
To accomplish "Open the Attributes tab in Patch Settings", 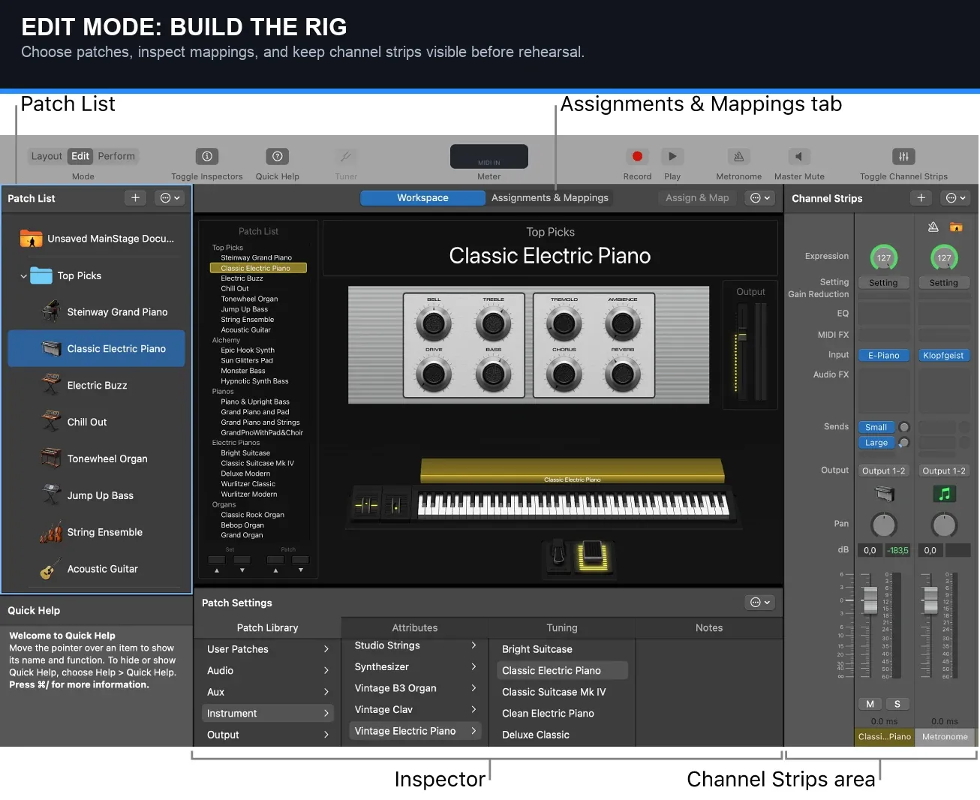I will tap(415, 628).
